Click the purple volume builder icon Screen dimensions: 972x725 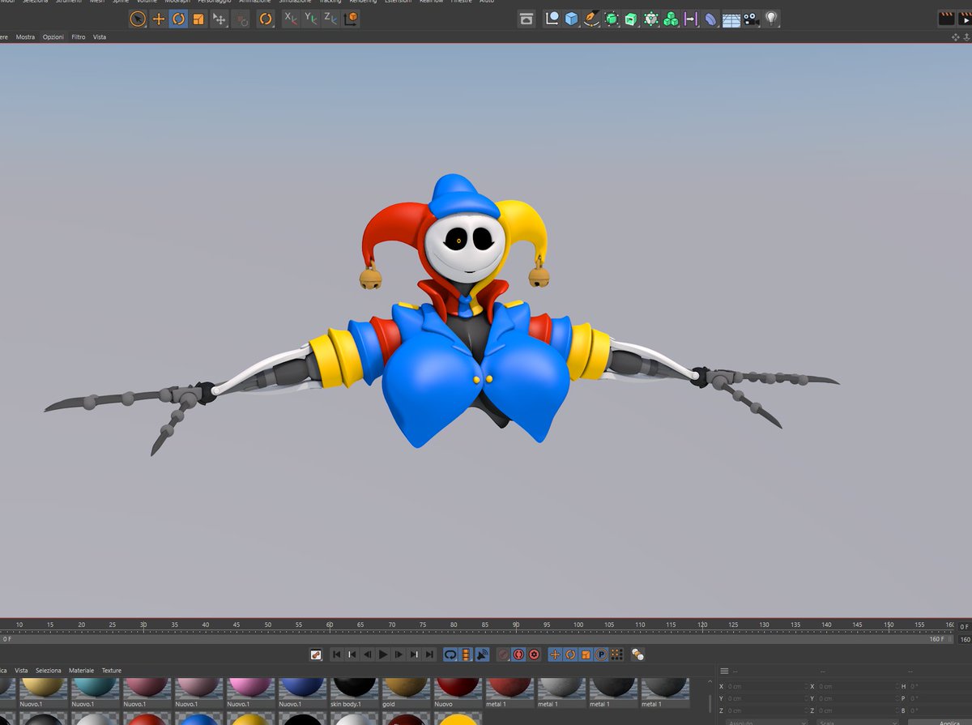pyautogui.click(x=690, y=19)
